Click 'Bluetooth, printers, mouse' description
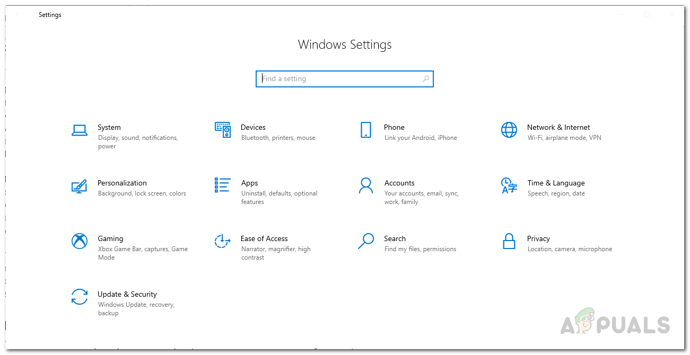The height and width of the screenshot is (355, 690). tap(278, 138)
